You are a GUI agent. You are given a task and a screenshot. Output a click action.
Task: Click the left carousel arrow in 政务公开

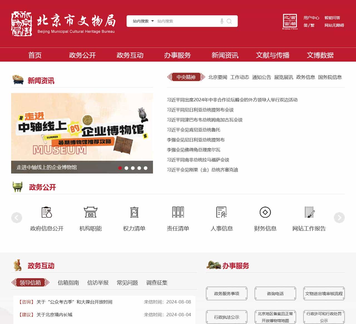pos(17,218)
